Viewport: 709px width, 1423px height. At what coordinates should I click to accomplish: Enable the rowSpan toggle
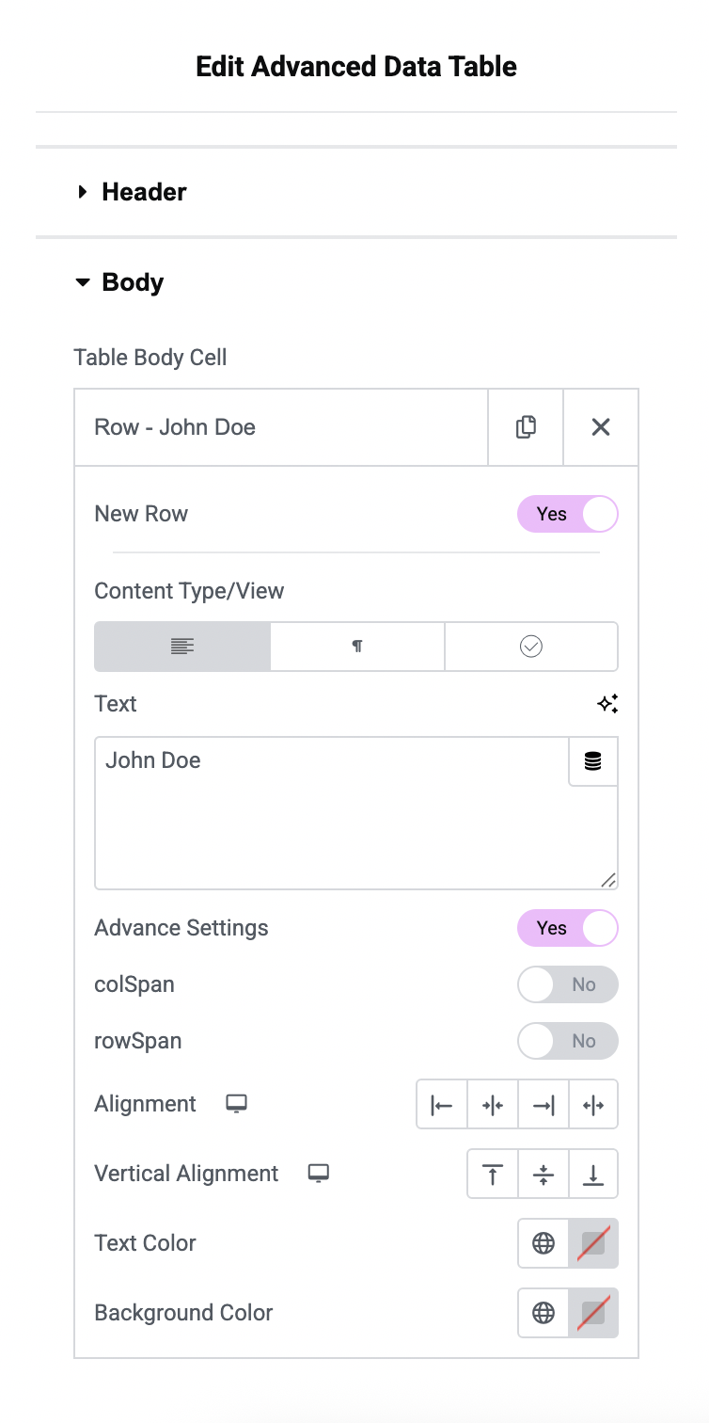point(568,1041)
